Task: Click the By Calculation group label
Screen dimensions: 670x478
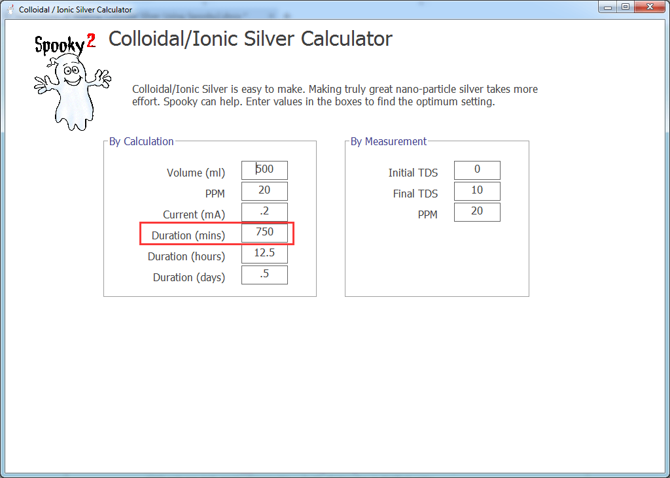Action: 141,141
